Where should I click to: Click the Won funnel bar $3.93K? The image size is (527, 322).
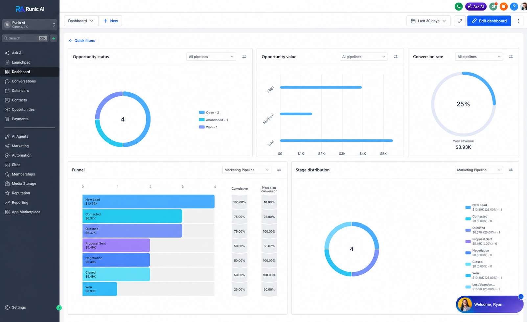100,289
